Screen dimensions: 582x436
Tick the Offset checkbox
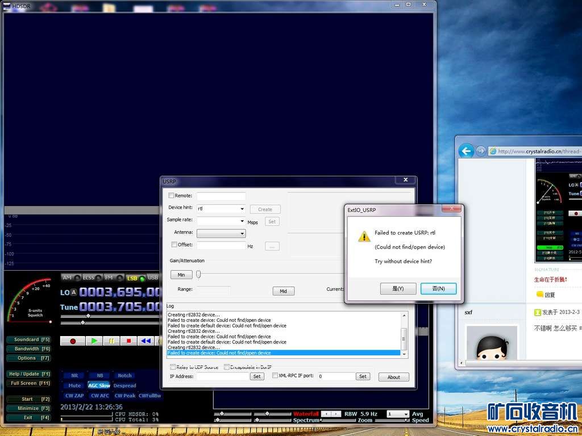[174, 245]
